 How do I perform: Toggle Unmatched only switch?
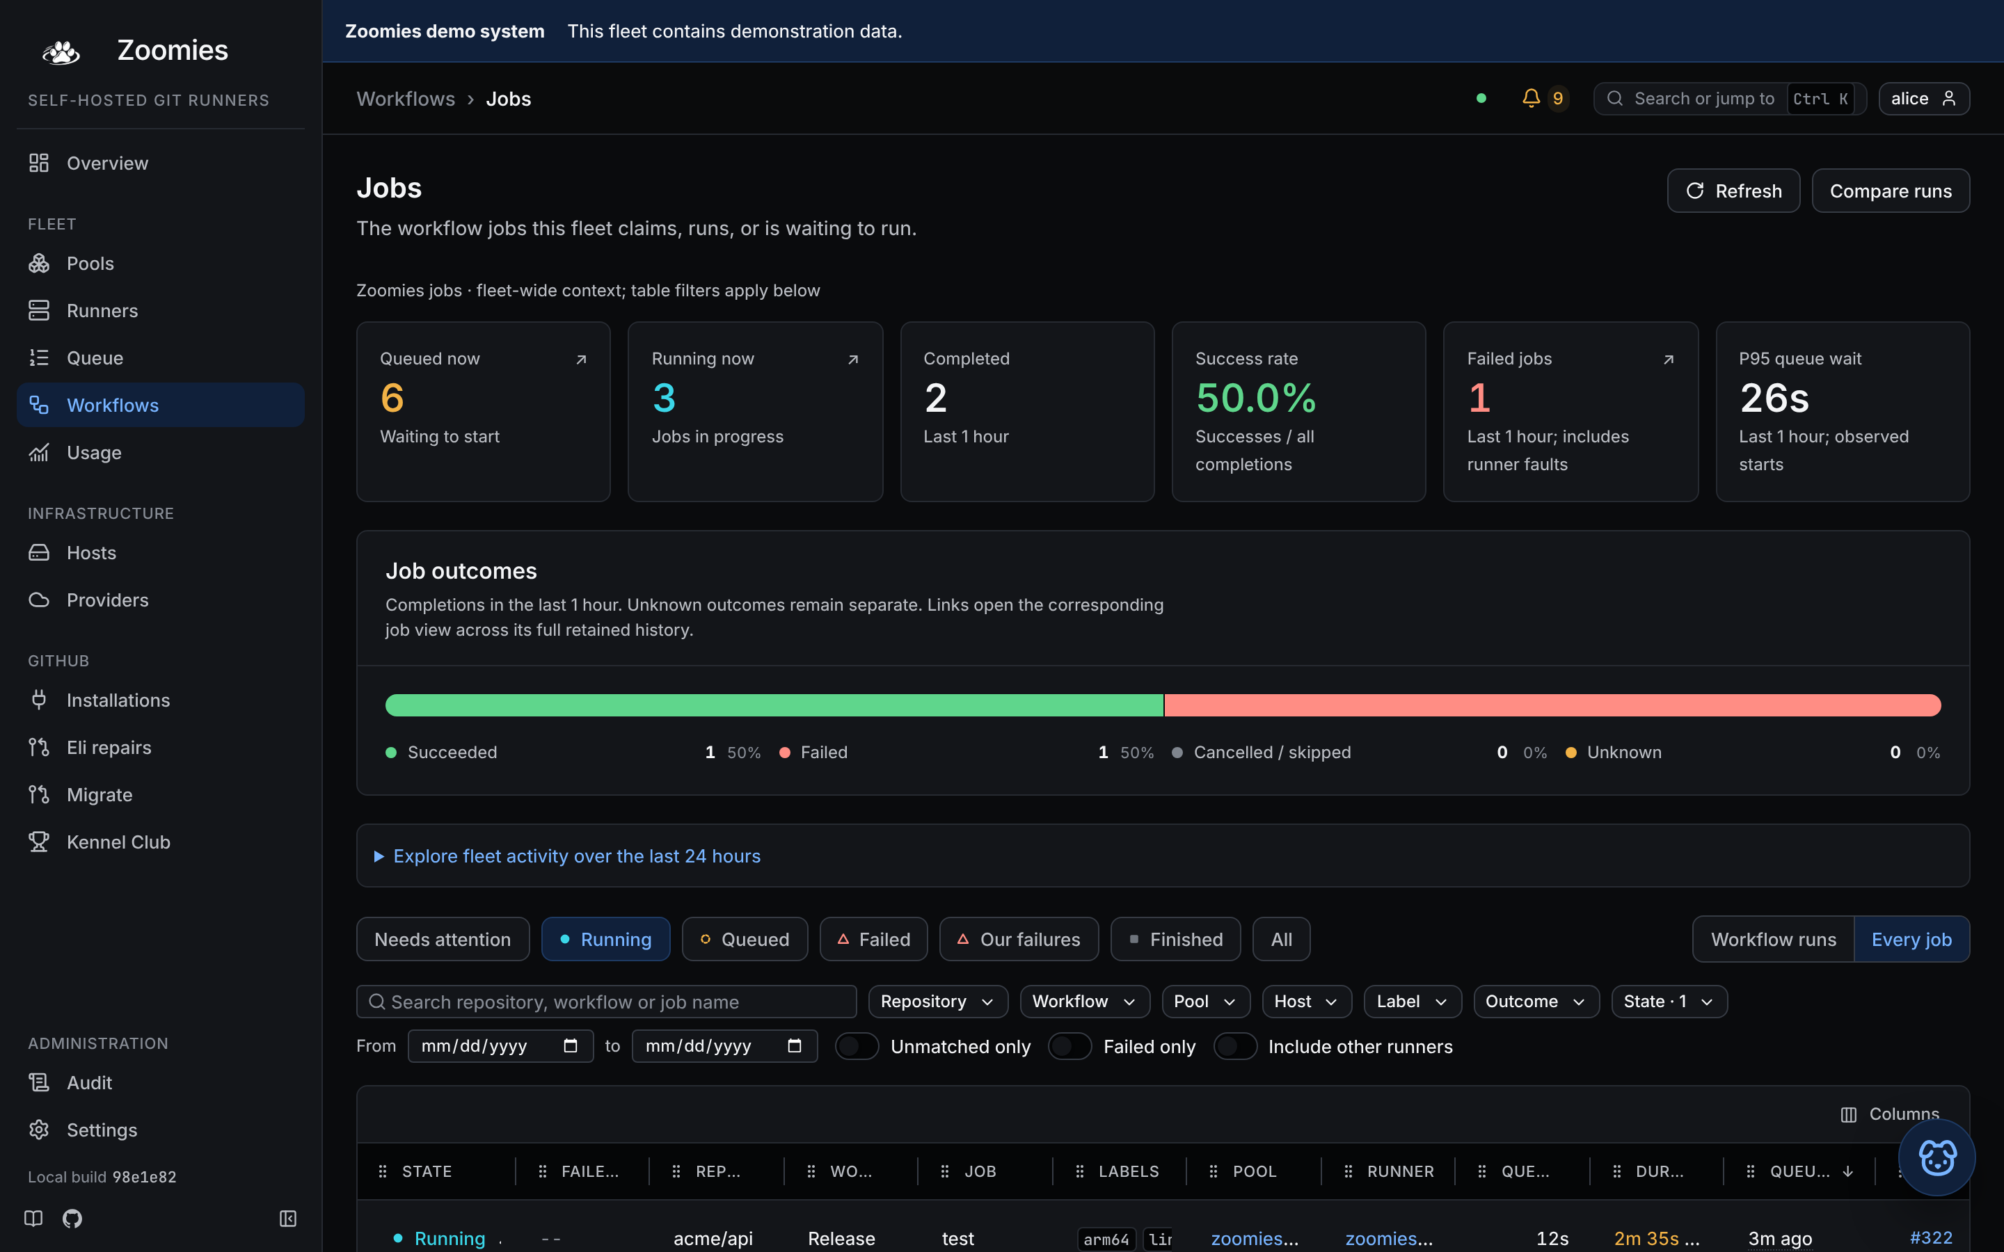(857, 1046)
